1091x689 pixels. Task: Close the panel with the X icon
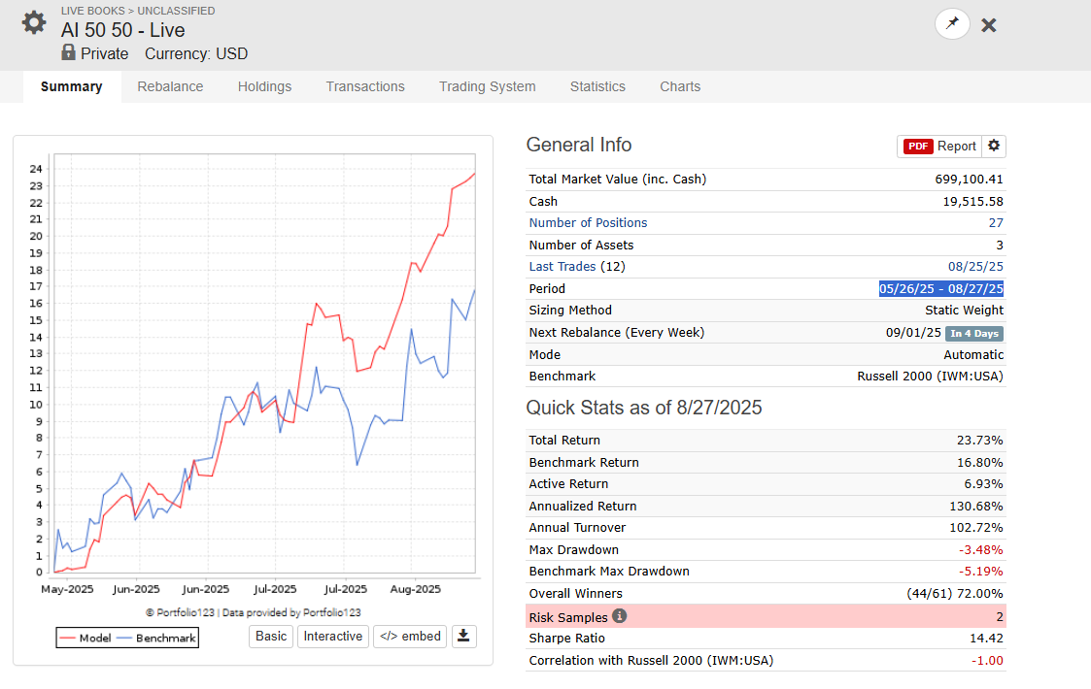[989, 26]
